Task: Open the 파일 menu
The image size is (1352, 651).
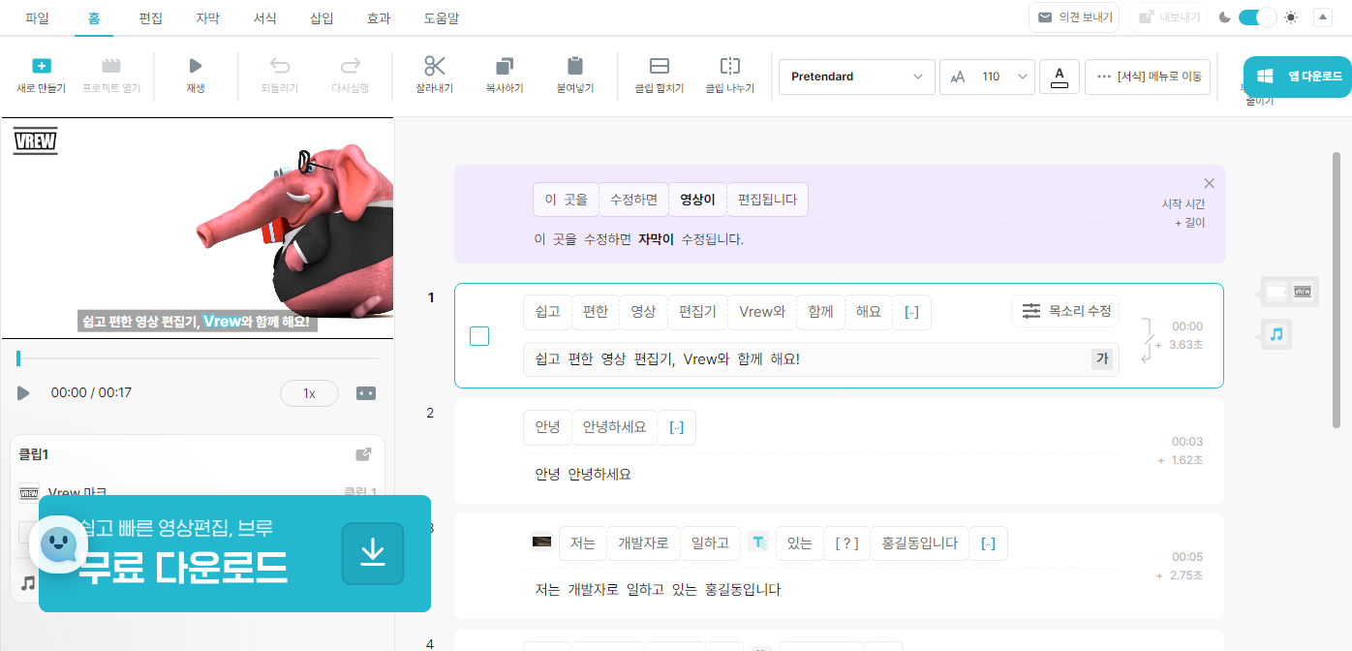Action: (38, 17)
